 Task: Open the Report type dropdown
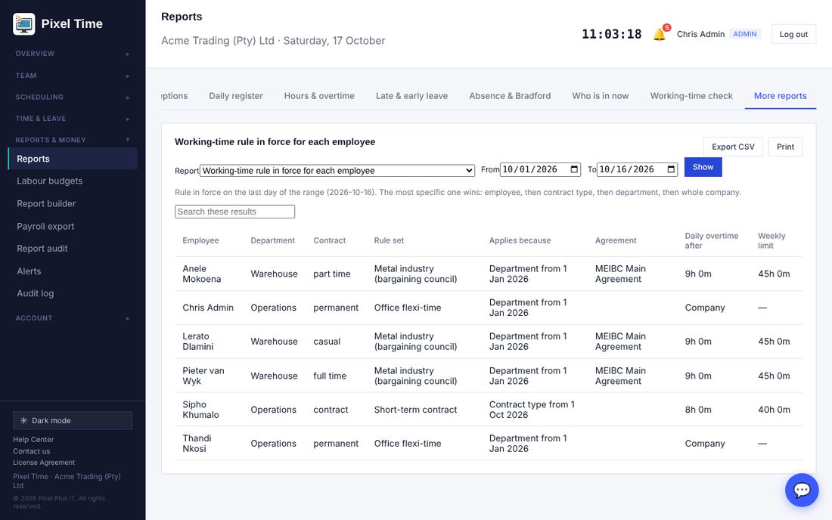(337, 170)
